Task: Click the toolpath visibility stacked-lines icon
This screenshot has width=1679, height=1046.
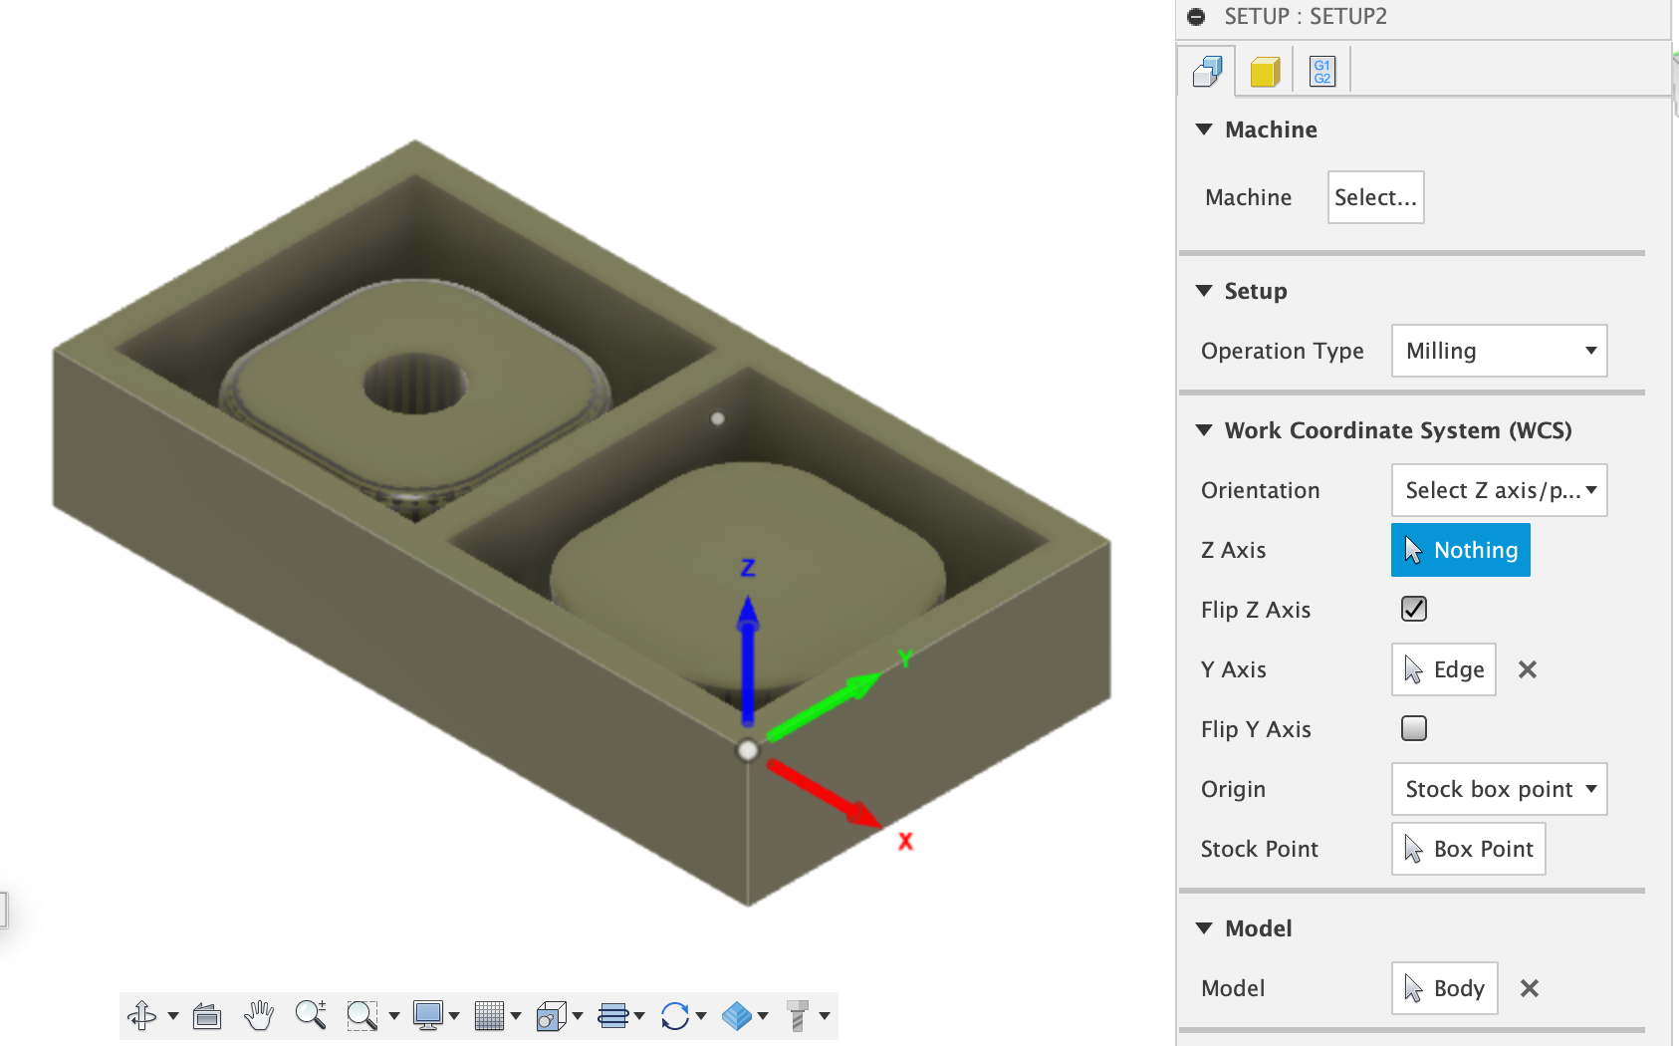Action: (613, 1015)
